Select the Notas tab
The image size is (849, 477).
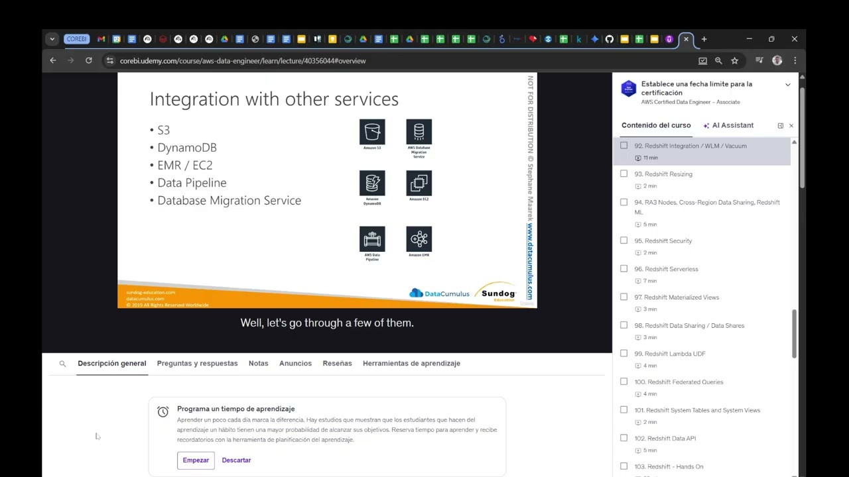click(258, 363)
